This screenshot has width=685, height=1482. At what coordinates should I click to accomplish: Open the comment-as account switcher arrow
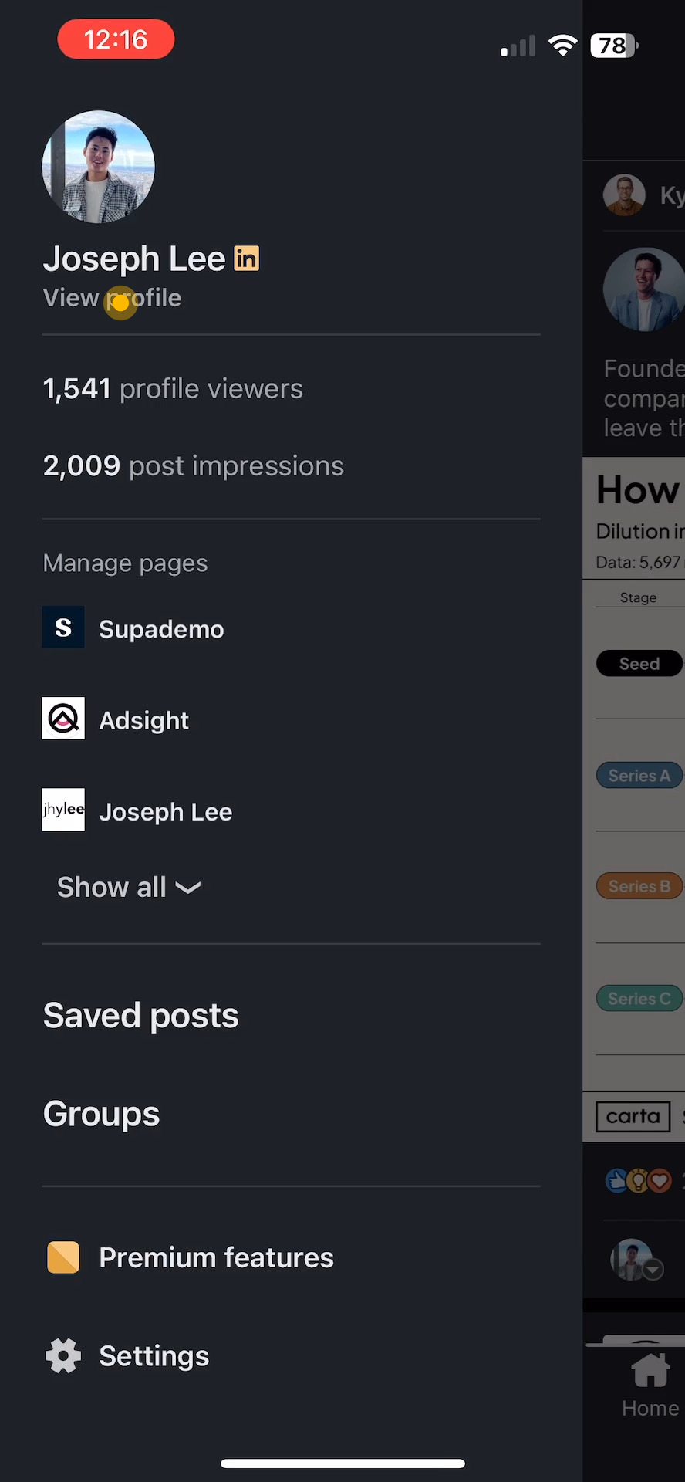point(653,1269)
